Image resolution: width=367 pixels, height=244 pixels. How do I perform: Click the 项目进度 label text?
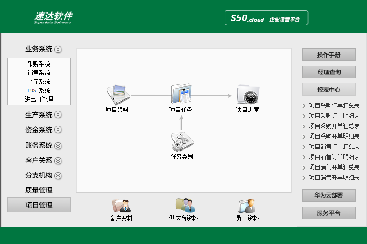click(247, 110)
